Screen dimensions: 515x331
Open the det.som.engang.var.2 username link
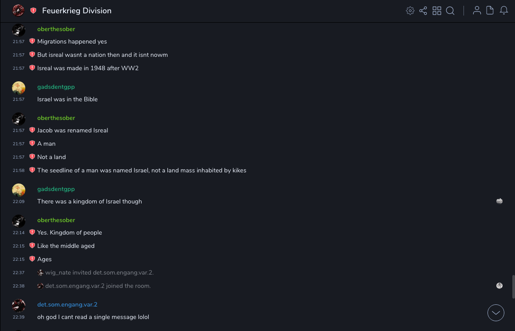pyautogui.click(x=67, y=304)
